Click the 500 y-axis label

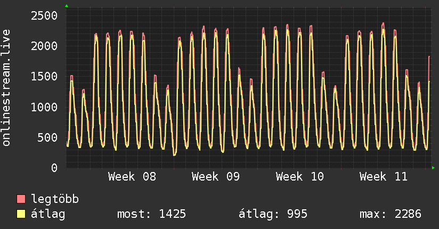[x=47, y=138]
